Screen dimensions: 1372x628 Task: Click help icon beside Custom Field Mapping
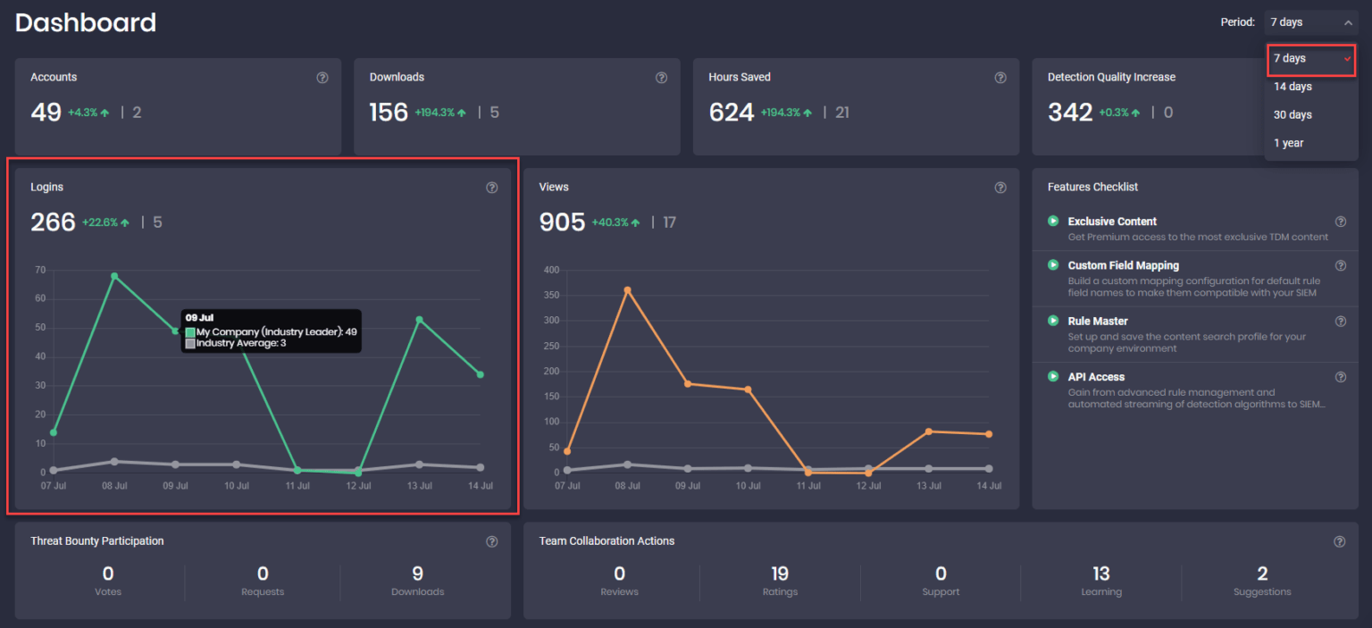(1340, 265)
